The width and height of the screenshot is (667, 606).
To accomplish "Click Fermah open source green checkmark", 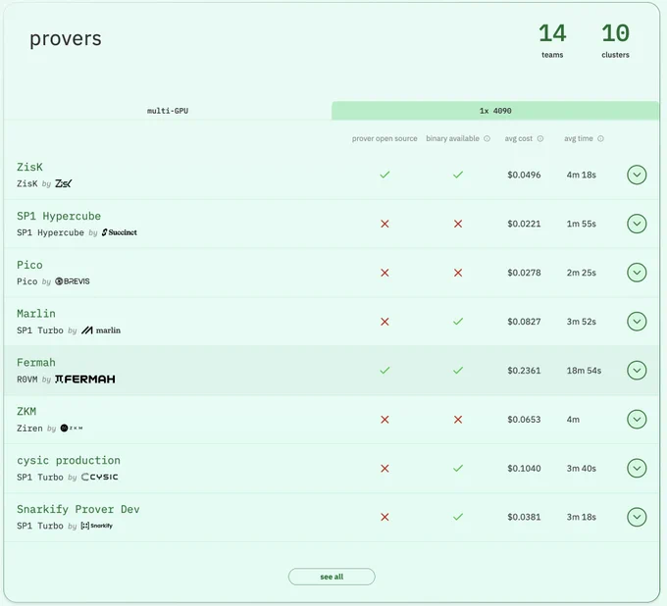I will pos(385,371).
